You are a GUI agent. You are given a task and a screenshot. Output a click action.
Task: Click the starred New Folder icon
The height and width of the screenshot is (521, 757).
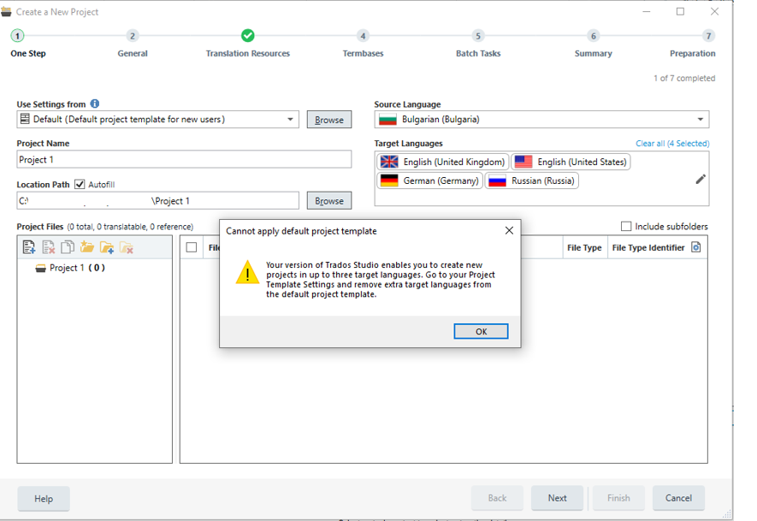click(x=87, y=247)
